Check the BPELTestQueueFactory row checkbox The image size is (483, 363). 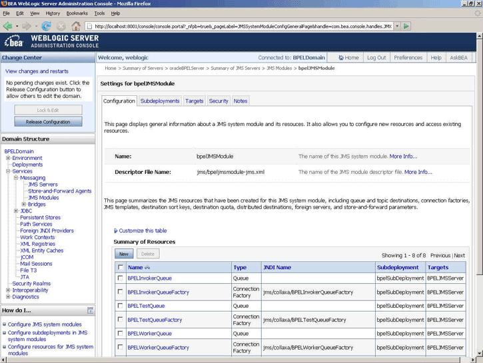tap(120, 319)
